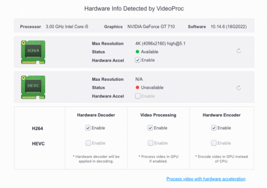Disable H264 Hardware Decoder checkbox
The image size is (267, 188).
pos(88,128)
